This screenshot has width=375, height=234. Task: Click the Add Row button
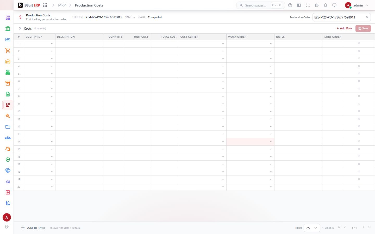point(344,28)
